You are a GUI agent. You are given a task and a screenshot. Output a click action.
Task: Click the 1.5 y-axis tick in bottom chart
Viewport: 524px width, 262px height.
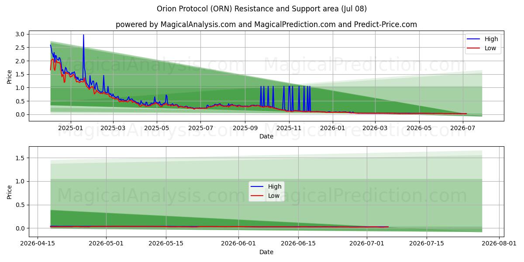(x=21, y=158)
